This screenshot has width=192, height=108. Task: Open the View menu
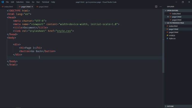pyautogui.click(x=28, y=2)
